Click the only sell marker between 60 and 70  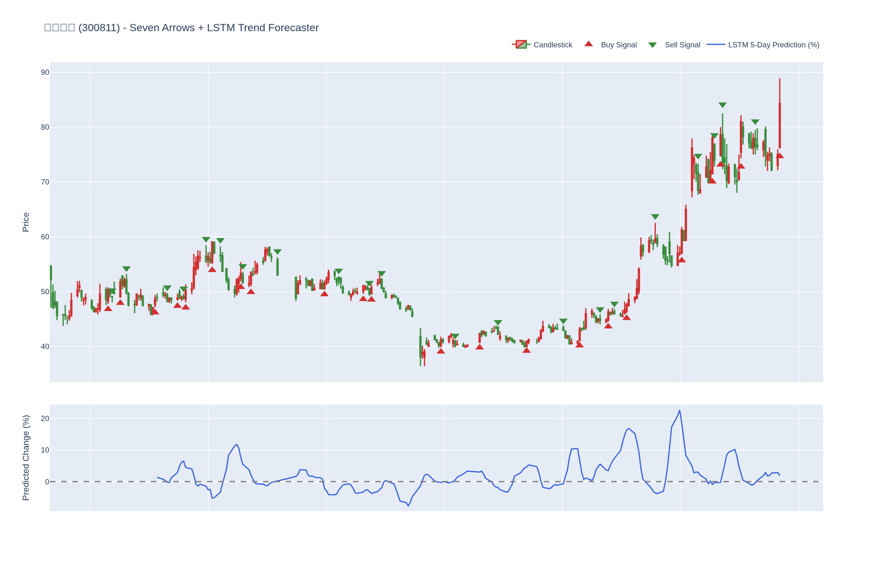[x=655, y=217]
